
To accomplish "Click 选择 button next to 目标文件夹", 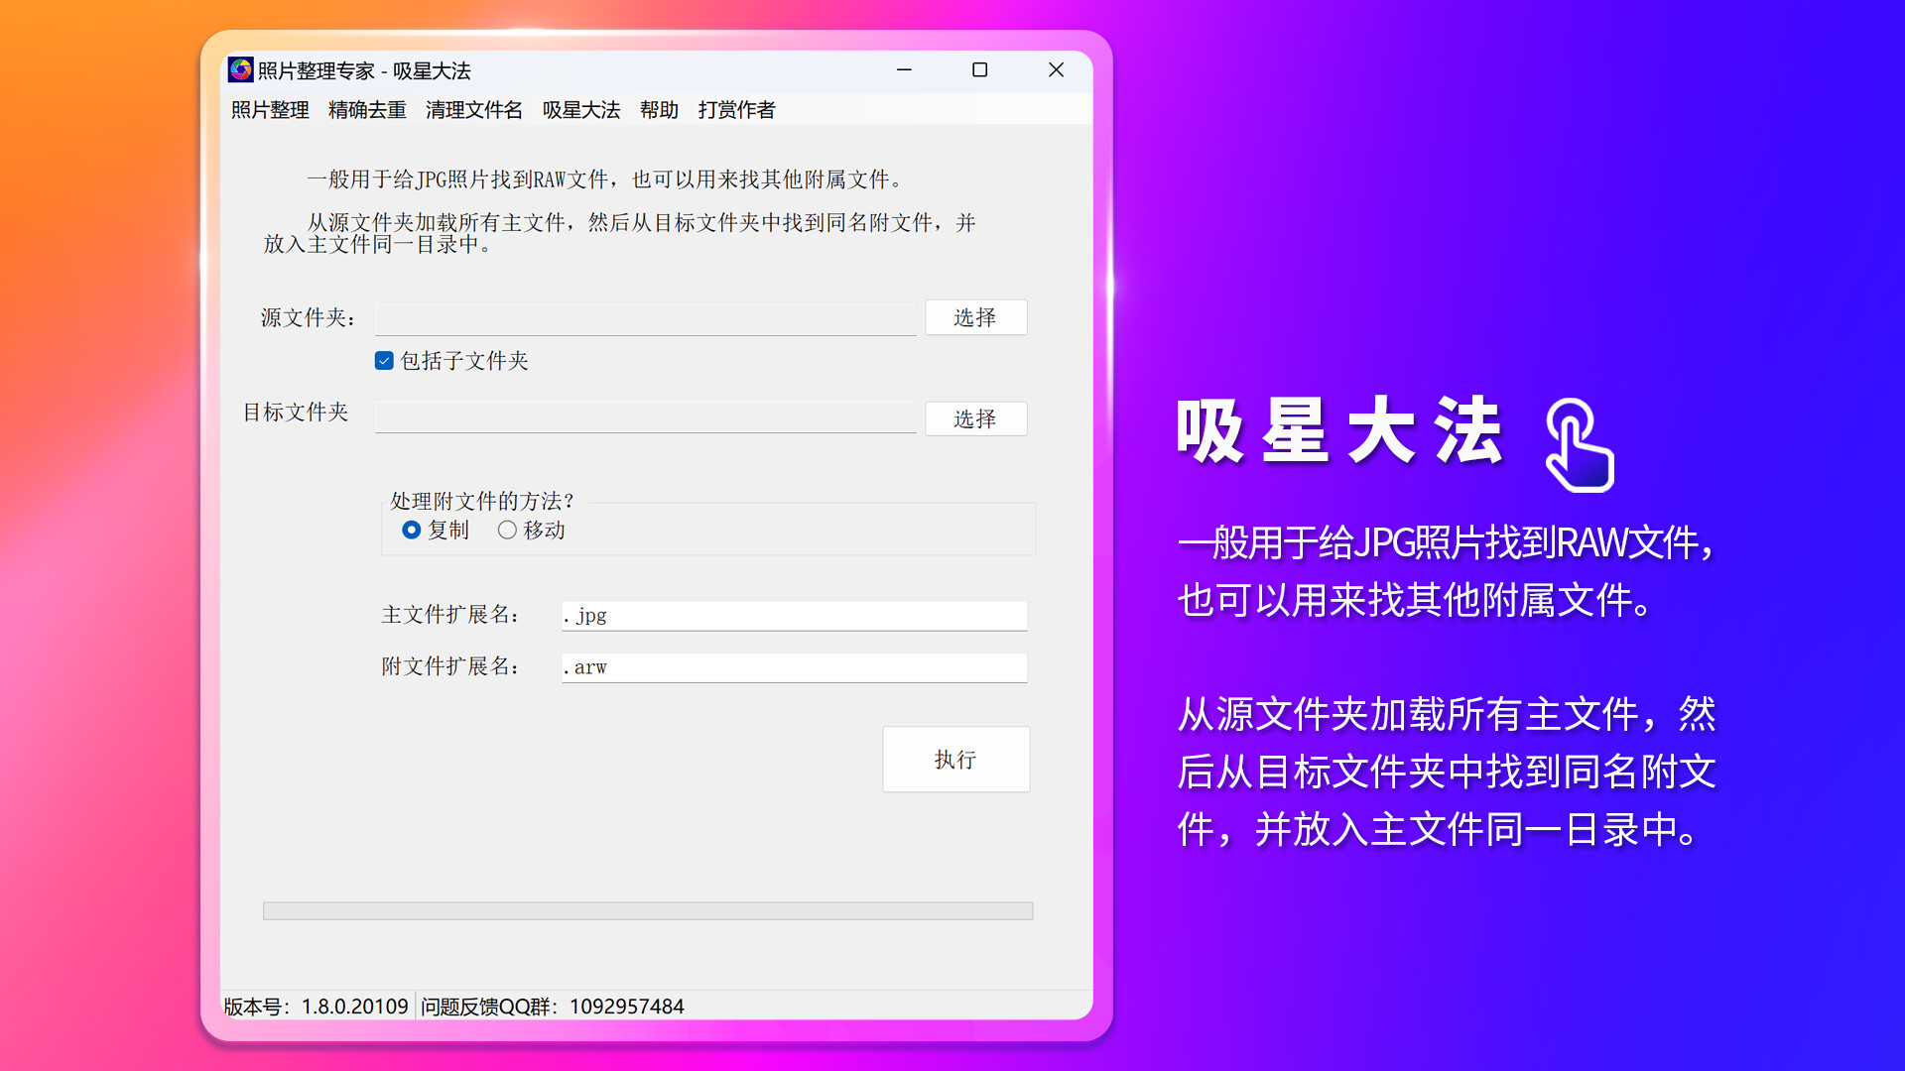I will (975, 417).
